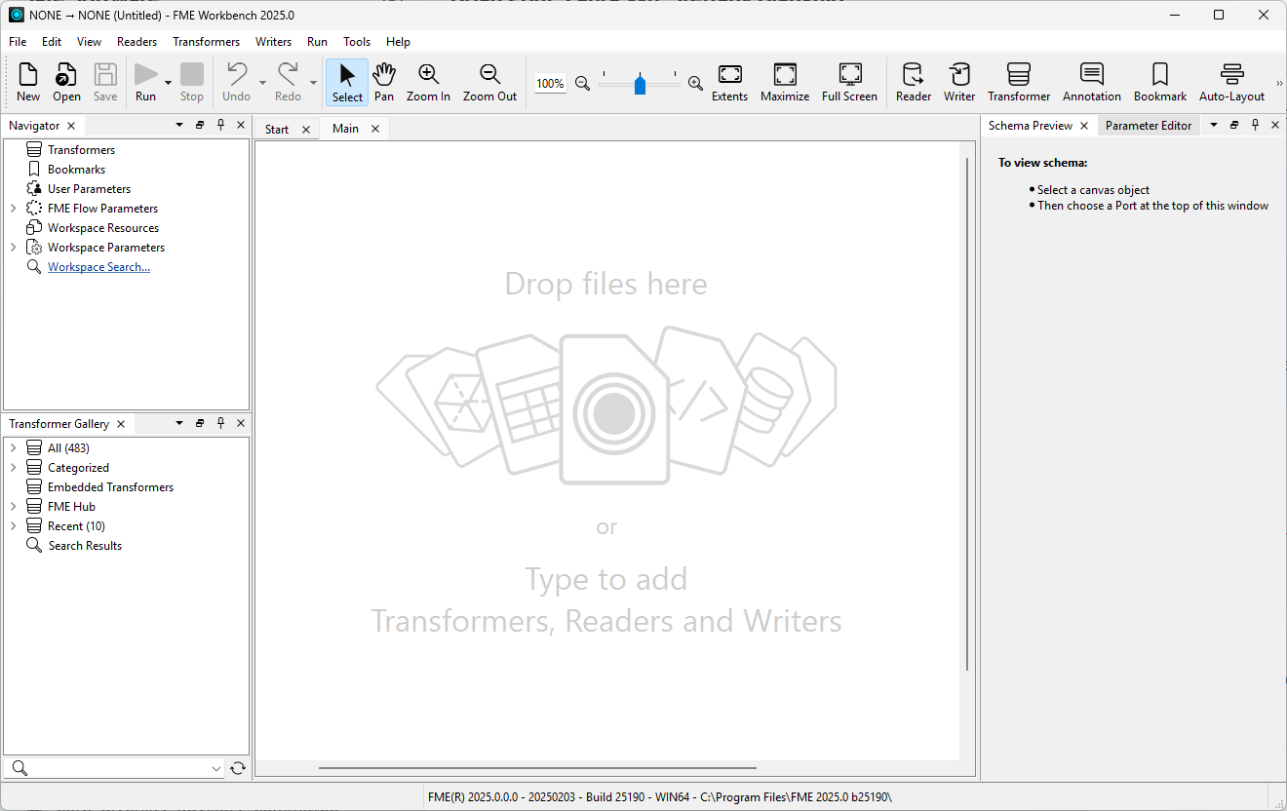Expand the All (483) transformers list
This screenshot has height=811, width=1287.
[13, 448]
